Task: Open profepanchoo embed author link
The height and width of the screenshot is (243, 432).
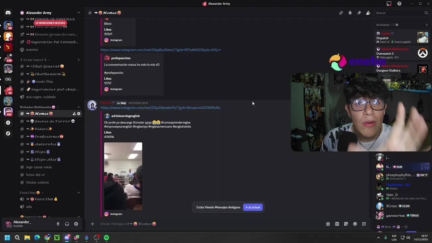Action: click(121, 58)
